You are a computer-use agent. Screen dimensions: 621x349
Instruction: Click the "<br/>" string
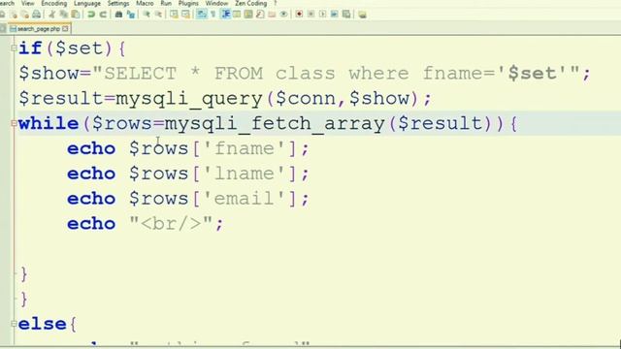[172, 224]
